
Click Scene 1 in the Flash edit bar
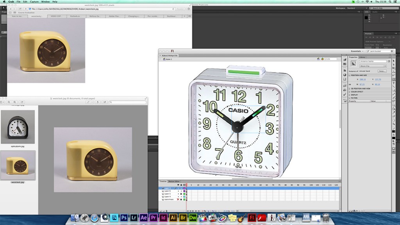(x=169, y=59)
